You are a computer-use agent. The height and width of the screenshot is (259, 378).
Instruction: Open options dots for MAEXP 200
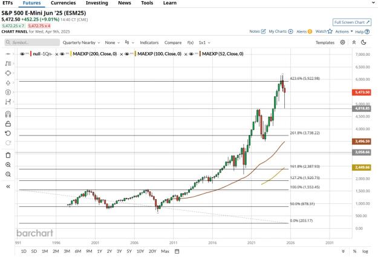(x=67, y=54)
